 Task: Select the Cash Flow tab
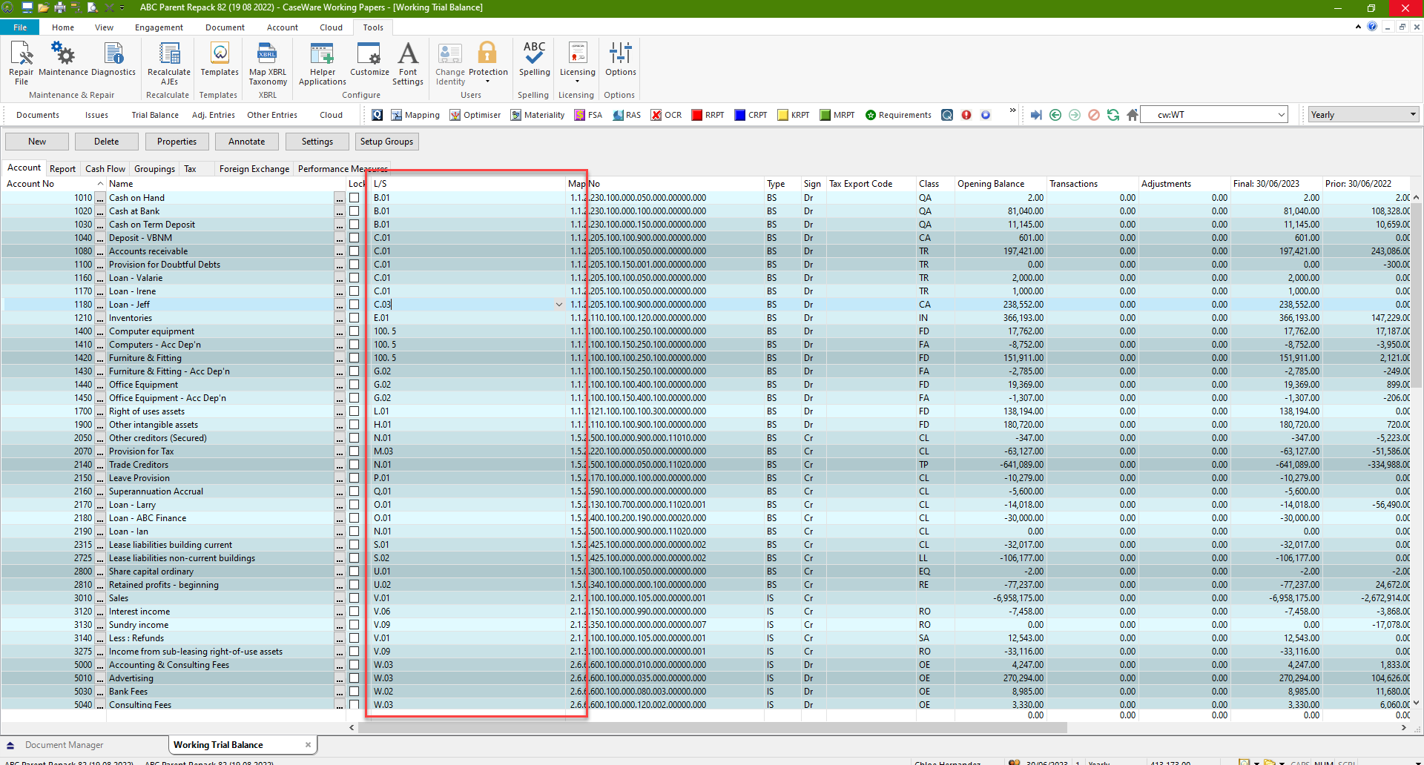(105, 169)
